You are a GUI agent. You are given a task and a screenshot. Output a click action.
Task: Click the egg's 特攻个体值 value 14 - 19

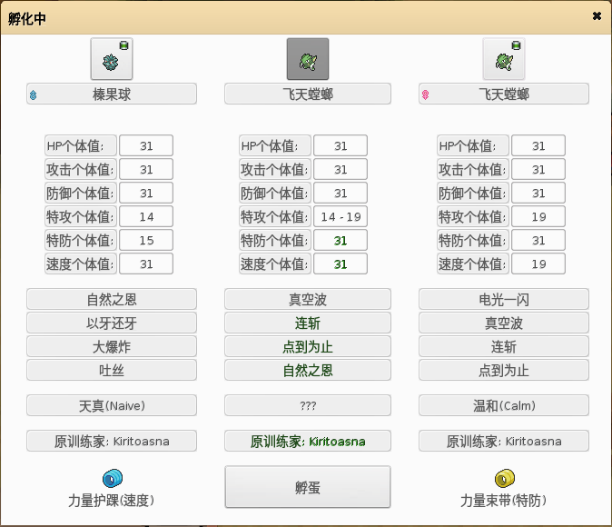(x=341, y=216)
